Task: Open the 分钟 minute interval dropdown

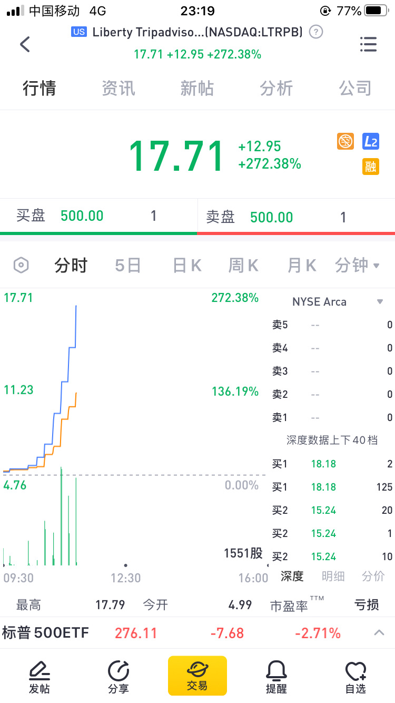Action: point(357,265)
